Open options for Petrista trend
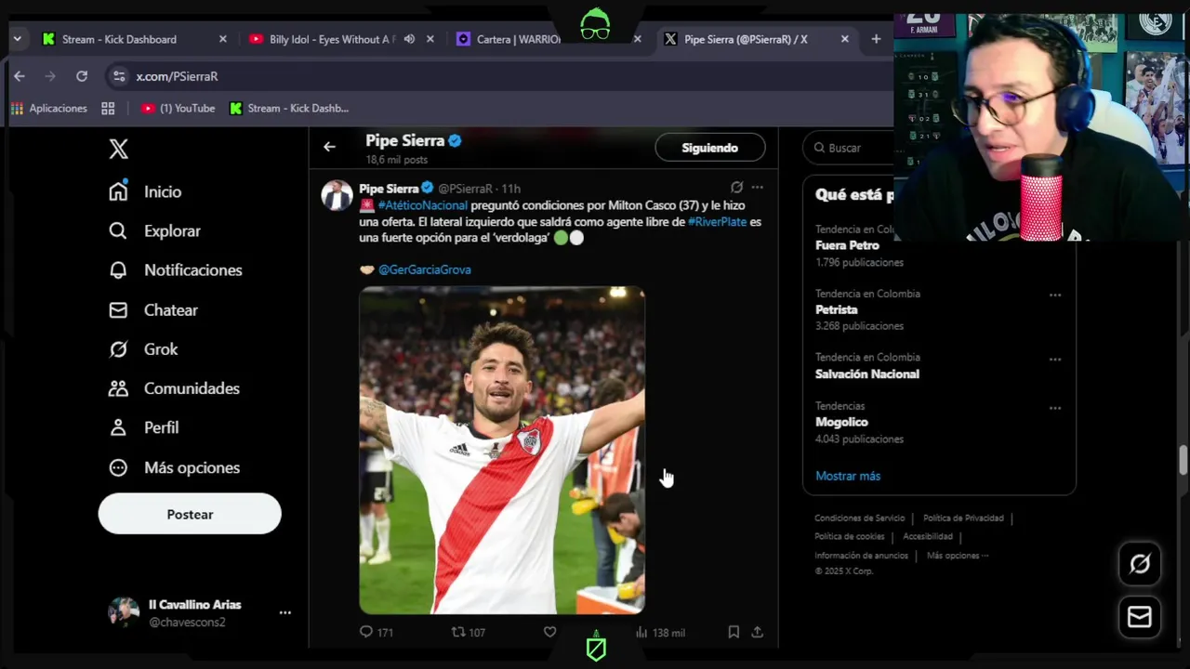The image size is (1190, 669). coord(1055,295)
